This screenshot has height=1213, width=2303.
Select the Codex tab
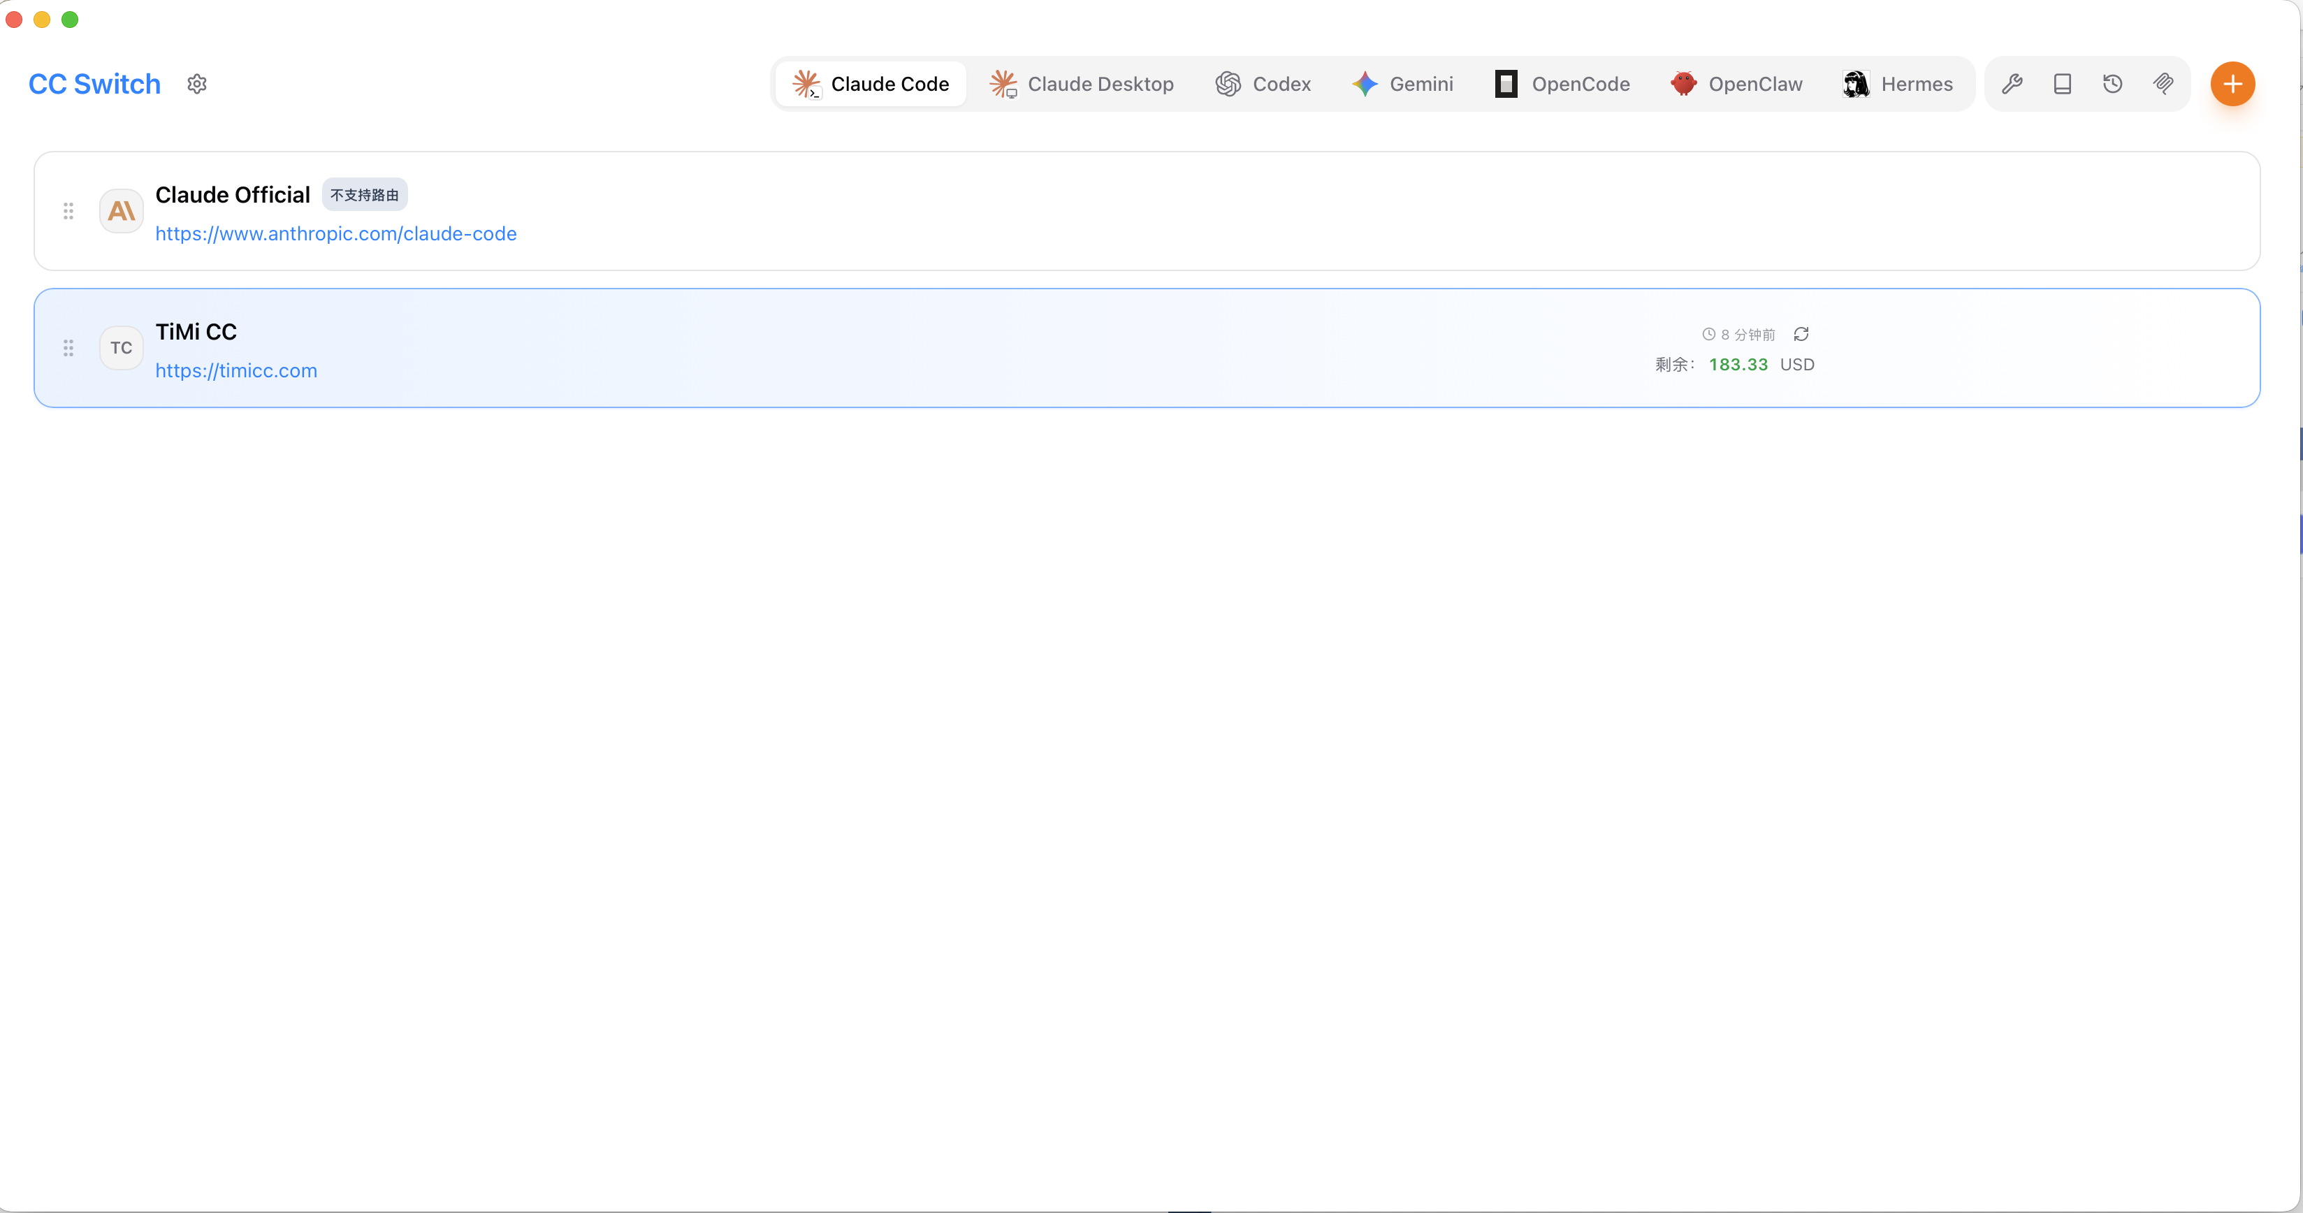[1263, 84]
